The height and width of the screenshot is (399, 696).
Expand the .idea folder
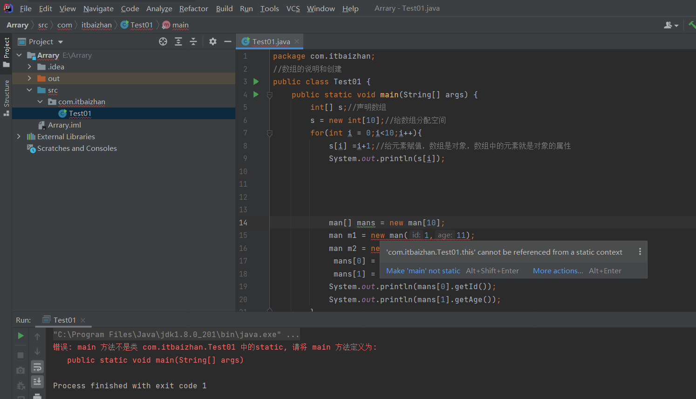(x=29, y=67)
